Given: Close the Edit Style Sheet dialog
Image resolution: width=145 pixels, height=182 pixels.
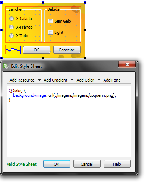Looking at the screenshot, I should (127, 64).
